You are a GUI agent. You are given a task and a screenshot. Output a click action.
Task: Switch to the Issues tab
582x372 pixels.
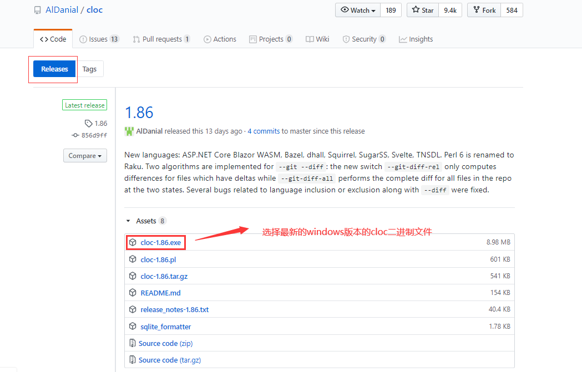pos(99,39)
